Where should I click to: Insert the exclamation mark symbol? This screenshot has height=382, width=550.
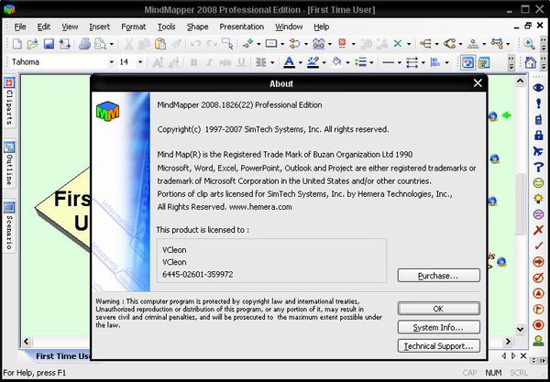point(538,104)
